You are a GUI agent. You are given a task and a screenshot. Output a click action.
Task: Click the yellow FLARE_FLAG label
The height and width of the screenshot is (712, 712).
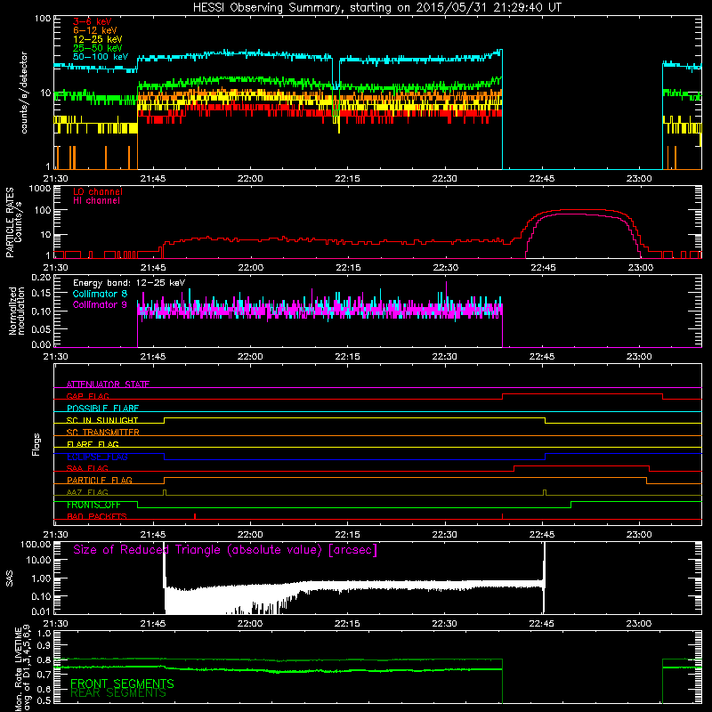coord(93,444)
